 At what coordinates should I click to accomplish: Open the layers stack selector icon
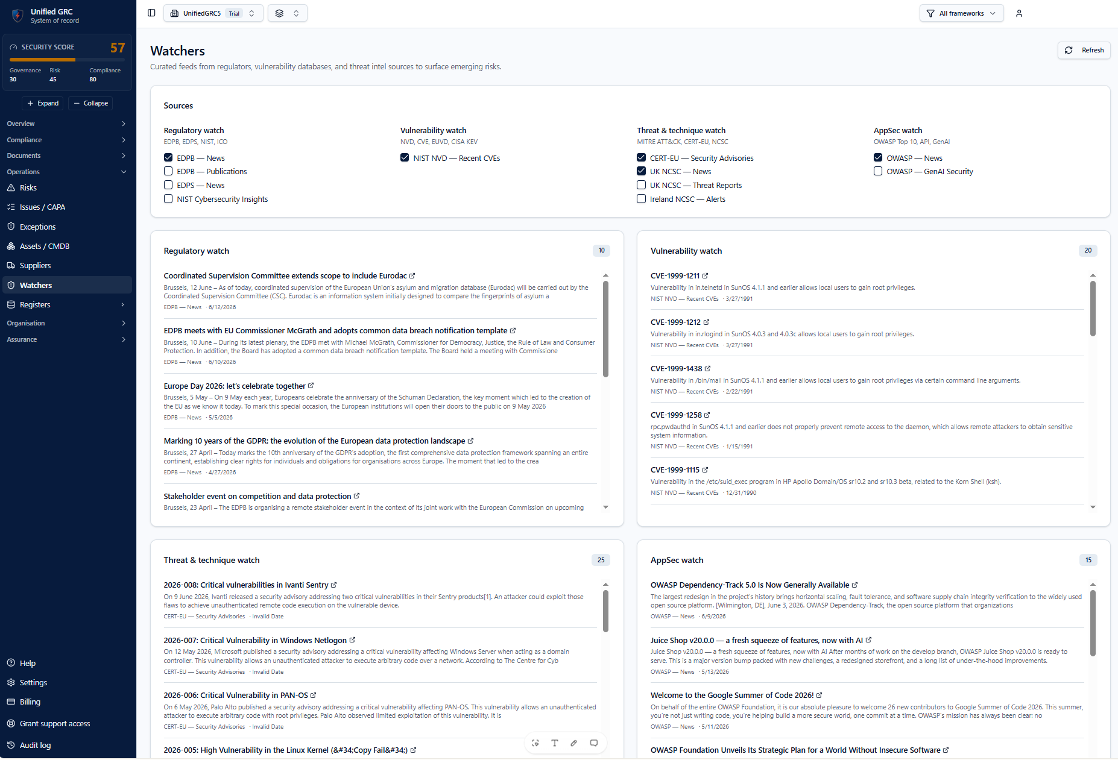(288, 13)
